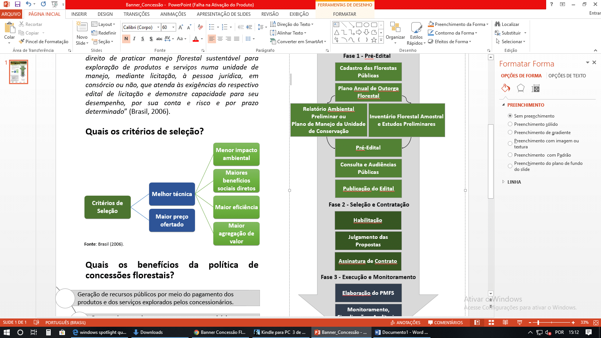Select Preenchimento sólido radio option
601x338 pixels.
[510, 124]
